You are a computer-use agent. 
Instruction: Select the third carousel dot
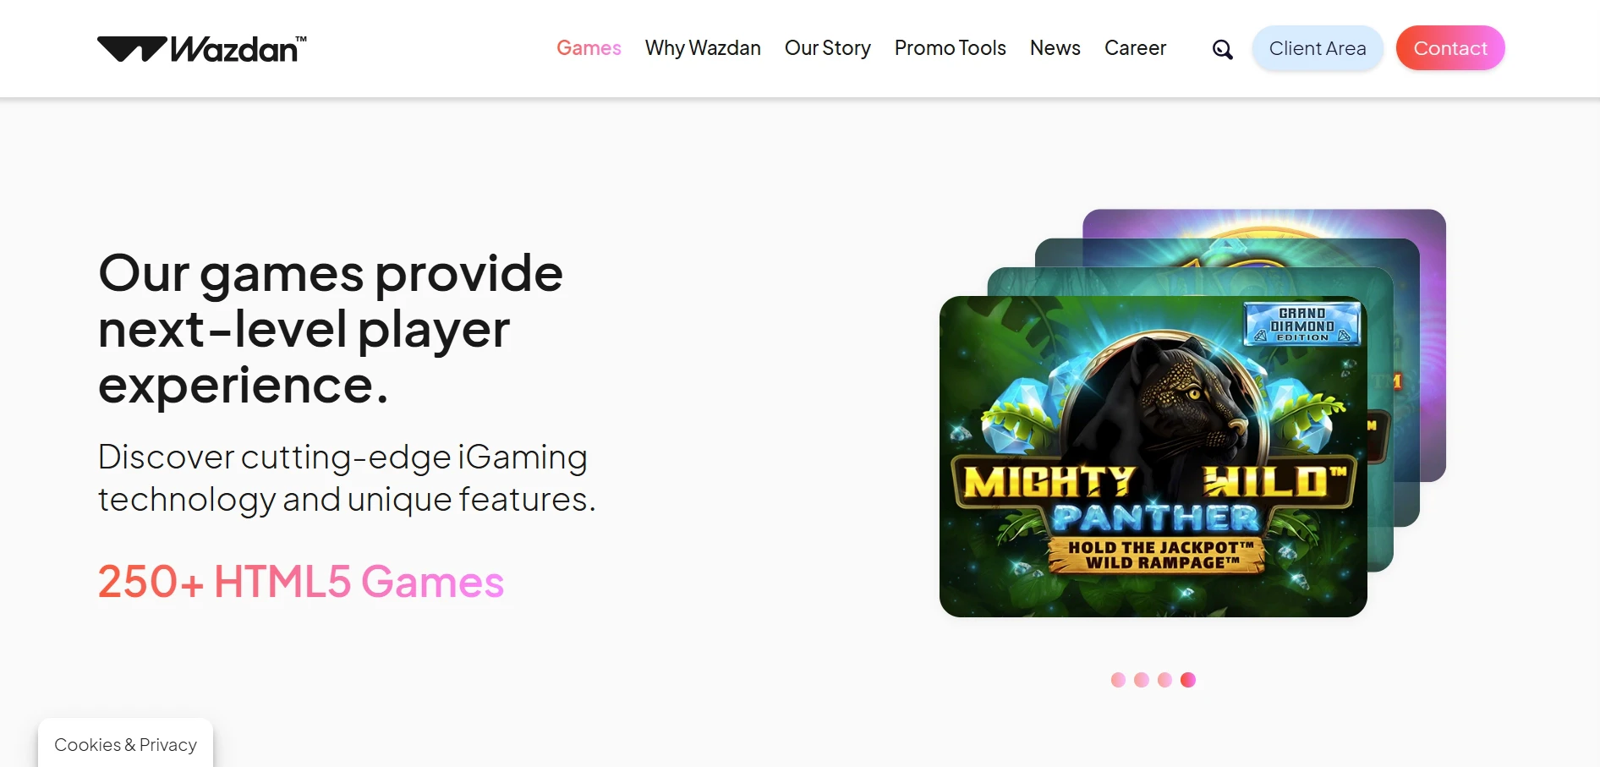(1164, 680)
